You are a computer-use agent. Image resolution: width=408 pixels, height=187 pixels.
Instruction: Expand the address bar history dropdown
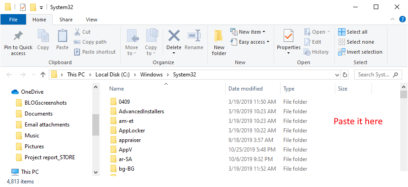337,75
